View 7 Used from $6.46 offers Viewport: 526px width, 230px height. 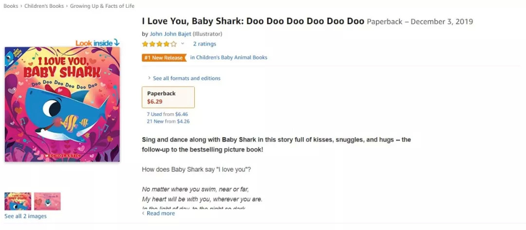click(x=167, y=114)
